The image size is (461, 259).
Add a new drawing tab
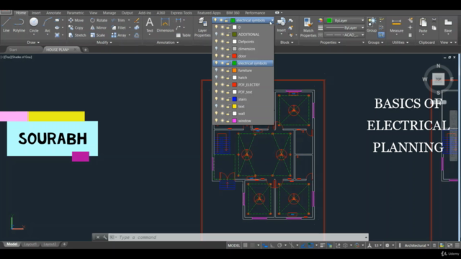point(85,50)
